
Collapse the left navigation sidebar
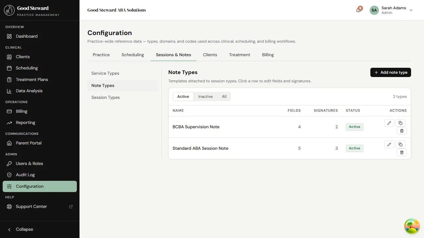[21, 229]
